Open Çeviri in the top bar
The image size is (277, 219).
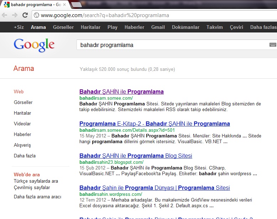click(x=236, y=27)
